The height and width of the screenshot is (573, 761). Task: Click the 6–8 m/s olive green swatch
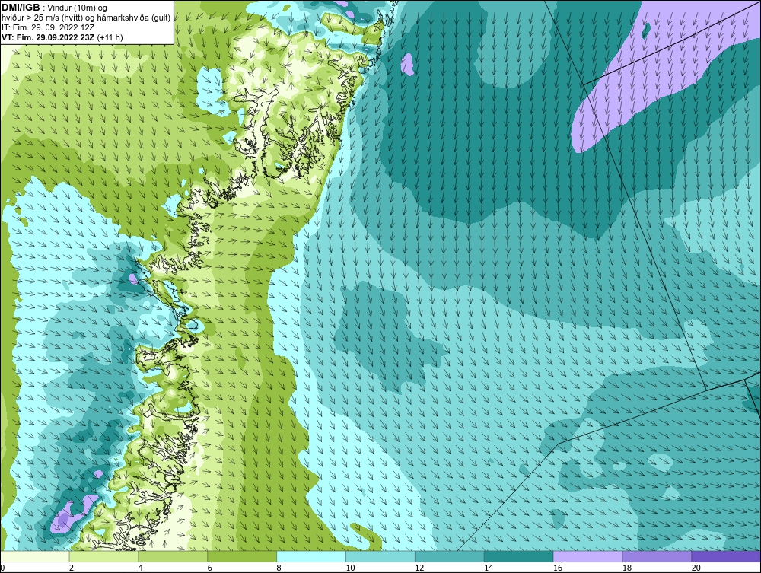[242, 556]
